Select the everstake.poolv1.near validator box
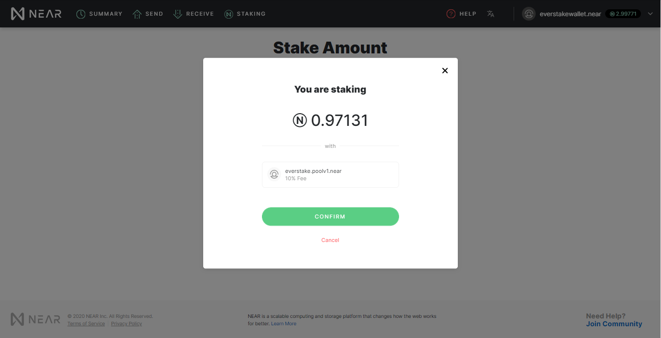 330,174
